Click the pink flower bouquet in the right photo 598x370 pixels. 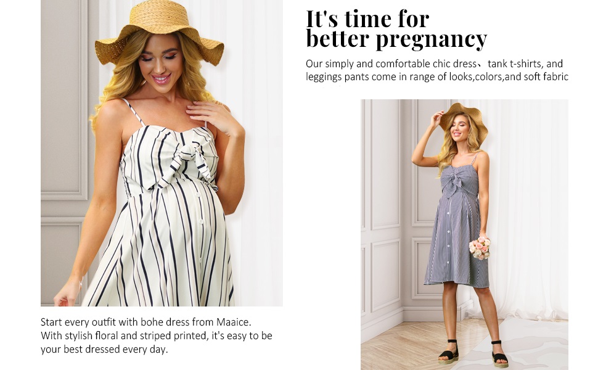click(x=480, y=248)
